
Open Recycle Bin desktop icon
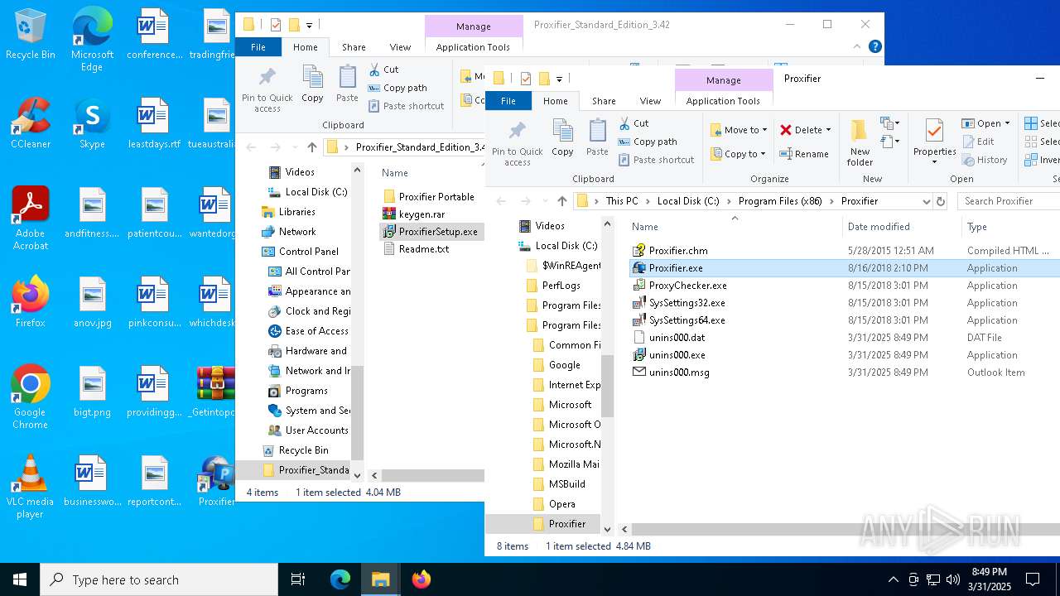[x=30, y=36]
